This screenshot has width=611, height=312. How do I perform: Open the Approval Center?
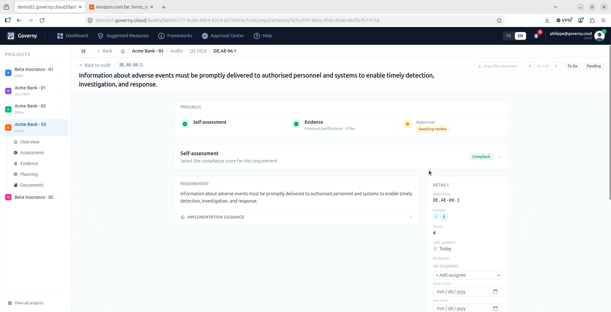click(x=223, y=36)
